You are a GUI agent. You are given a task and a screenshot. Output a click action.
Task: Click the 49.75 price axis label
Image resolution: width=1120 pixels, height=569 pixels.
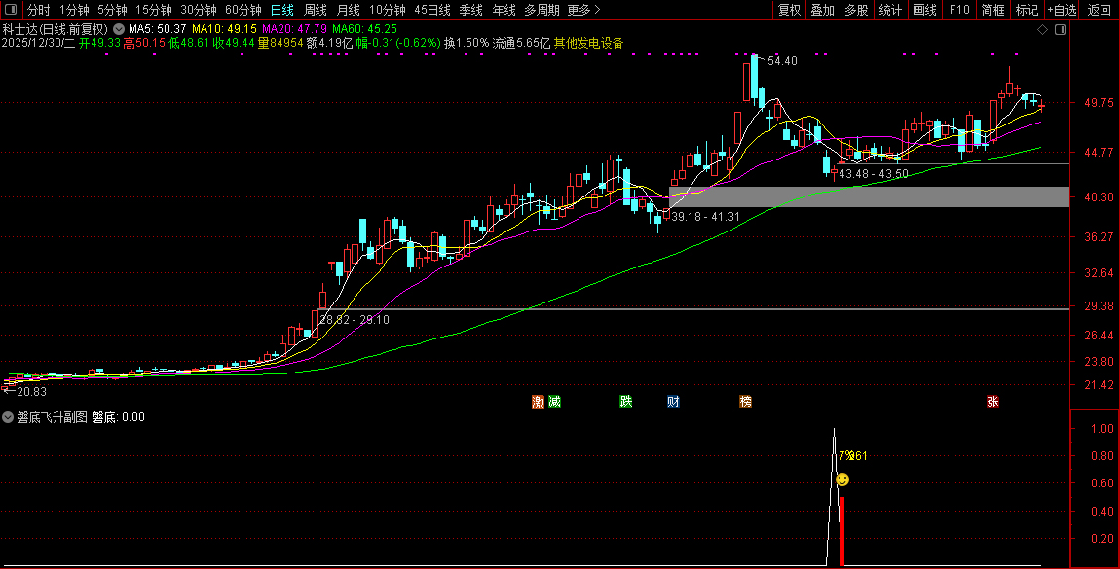click(1099, 103)
